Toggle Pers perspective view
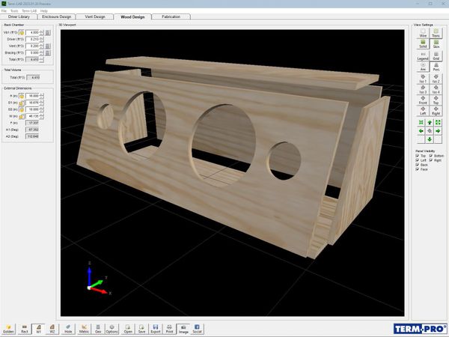This screenshot has height=337, width=449. click(436, 67)
